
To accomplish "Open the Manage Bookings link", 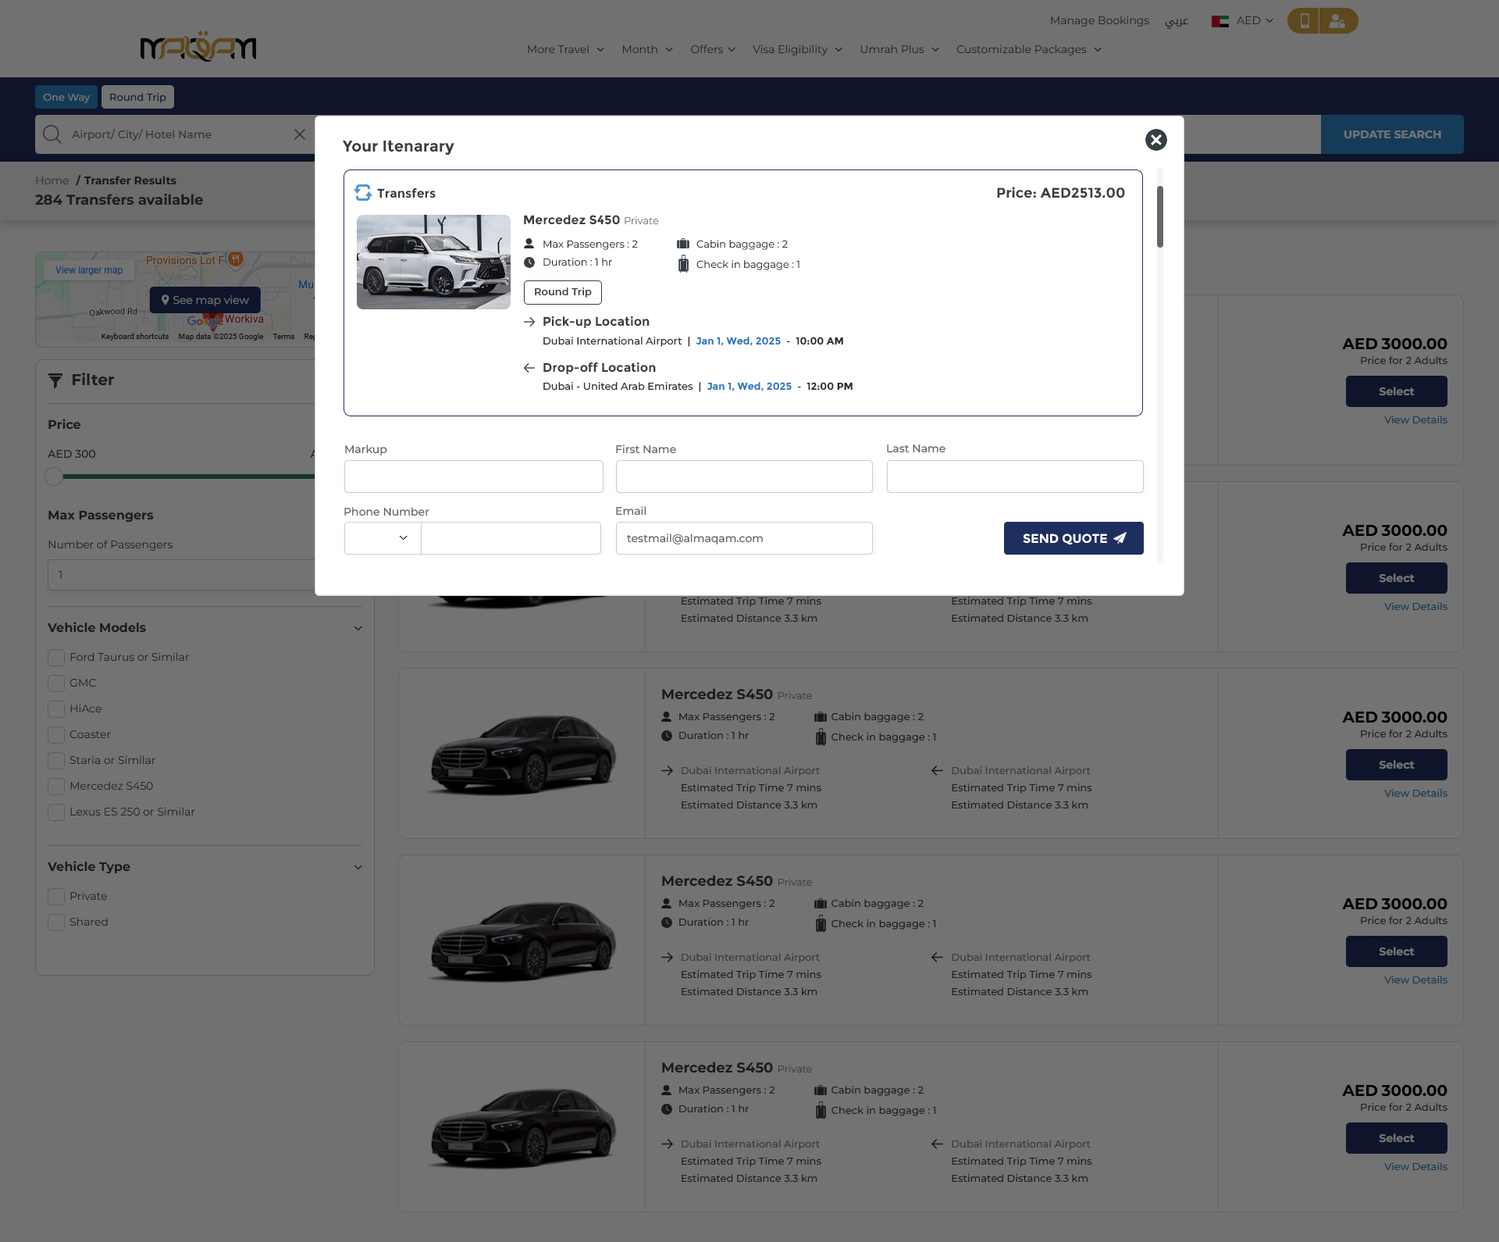I will click(1098, 20).
